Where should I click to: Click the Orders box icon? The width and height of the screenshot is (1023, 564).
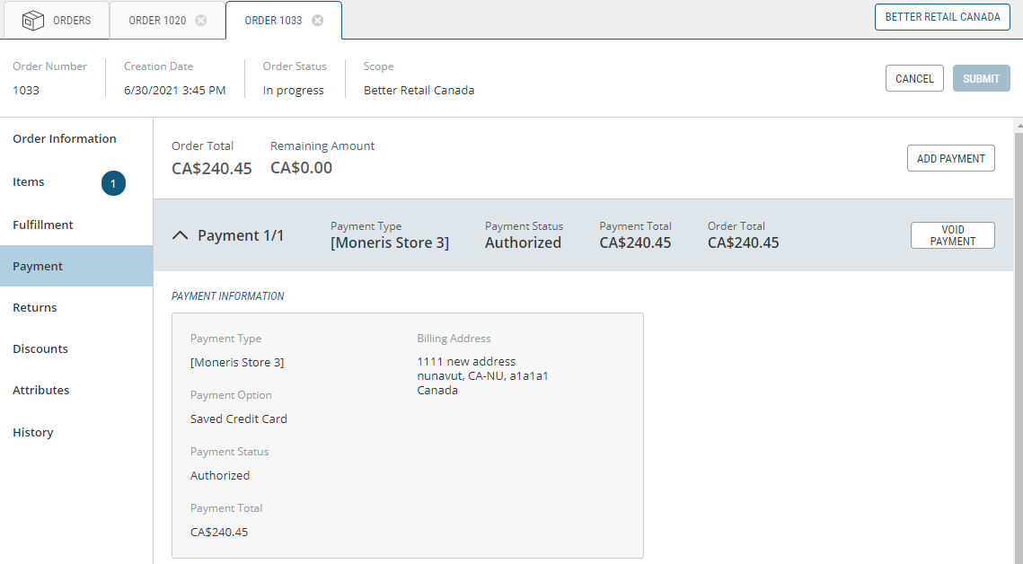point(33,20)
